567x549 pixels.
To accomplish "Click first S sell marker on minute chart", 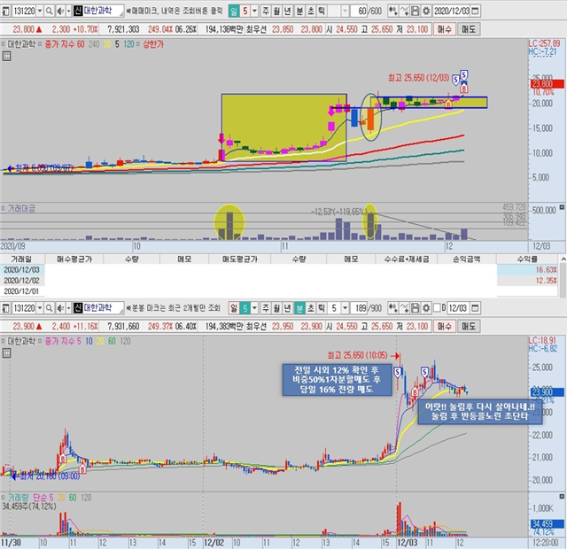I will 398,372.
